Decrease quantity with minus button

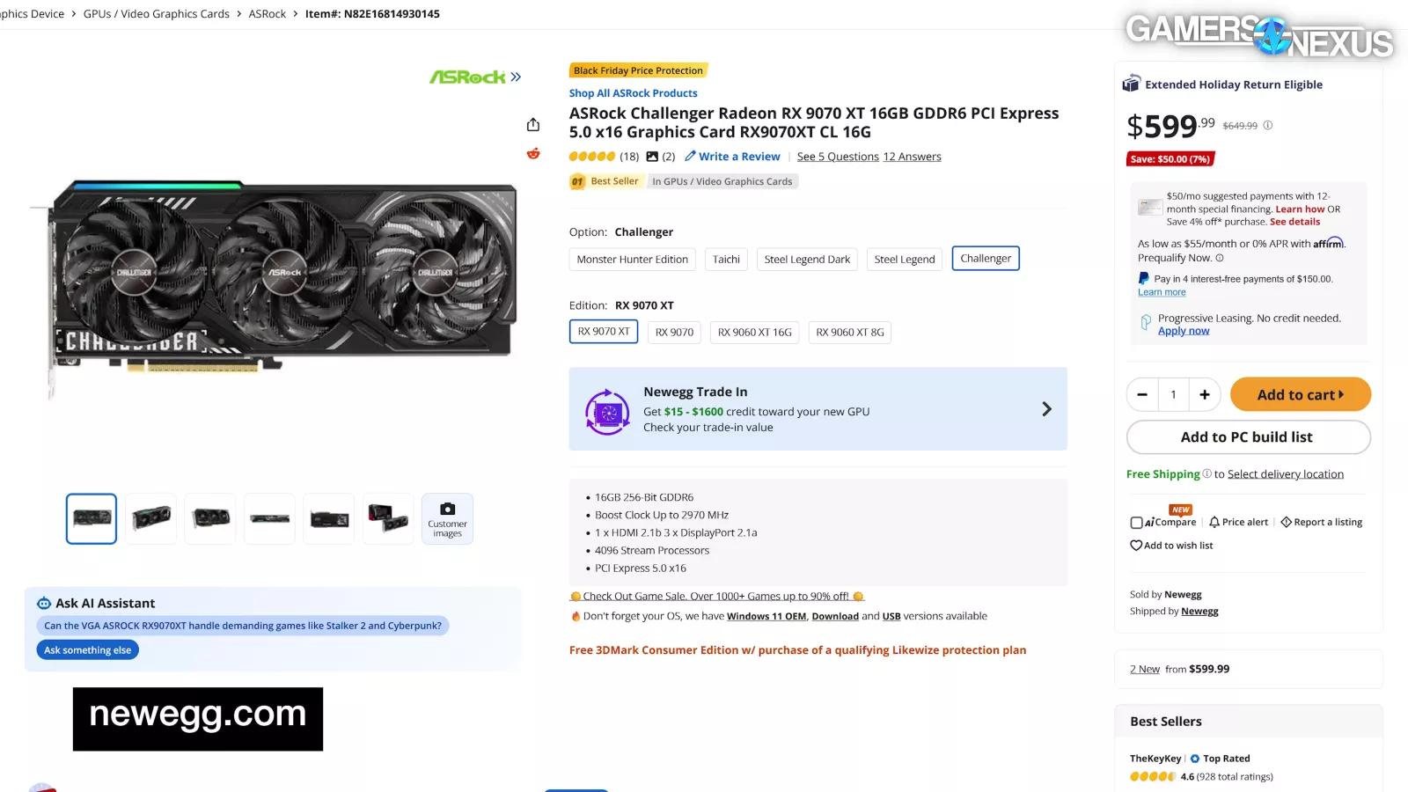tap(1142, 394)
